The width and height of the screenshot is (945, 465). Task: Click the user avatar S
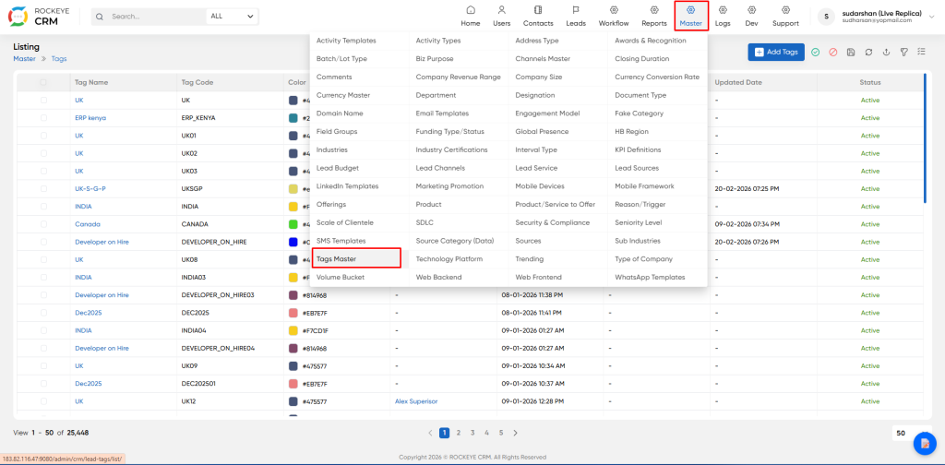(826, 17)
